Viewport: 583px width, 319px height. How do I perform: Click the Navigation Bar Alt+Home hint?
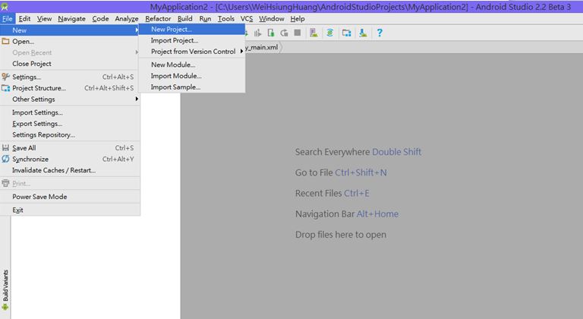tap(347, 214)
